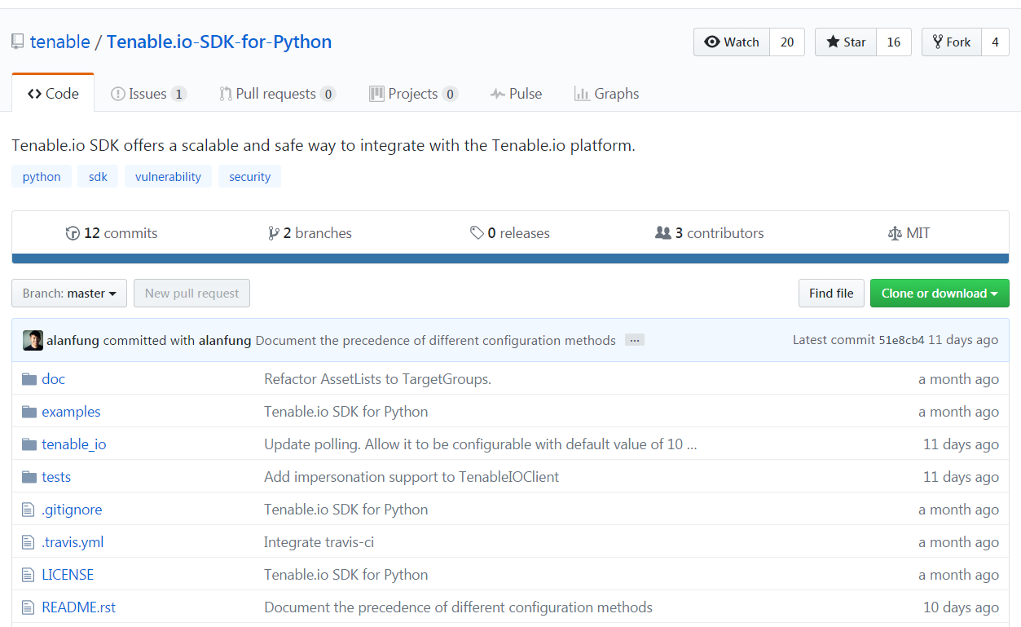This screenshot has width=1021, height=627.
Task: View the 12 commits history
Action: pos(112,233)
